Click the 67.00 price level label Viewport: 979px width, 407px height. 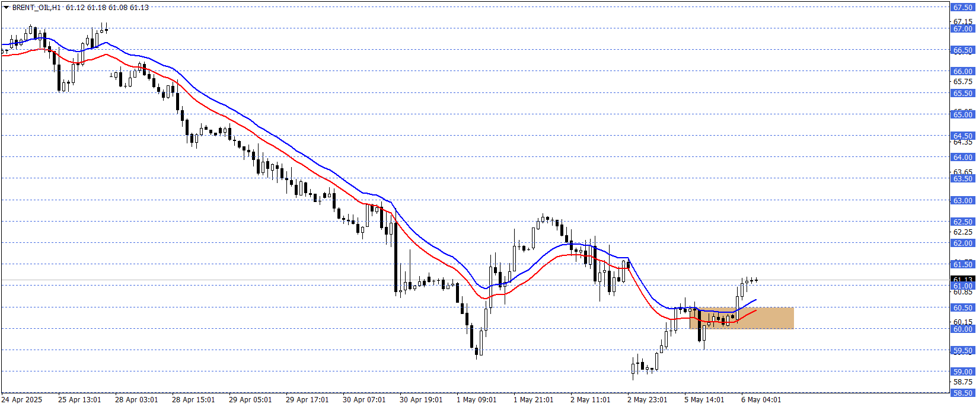click(964, 28)
